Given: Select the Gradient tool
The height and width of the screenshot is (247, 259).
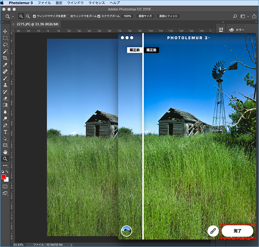Looking at the screenshot, I should [x=5, y=105].
